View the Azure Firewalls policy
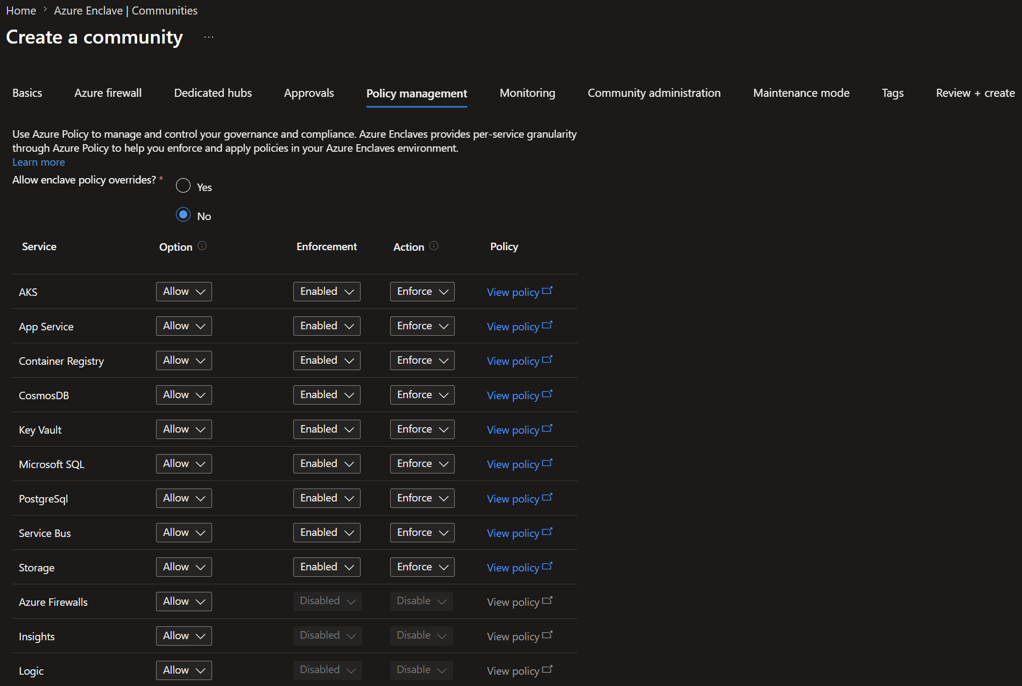Image resolution: width=1022 pixels, height=686 pixels. click(519, 602)
